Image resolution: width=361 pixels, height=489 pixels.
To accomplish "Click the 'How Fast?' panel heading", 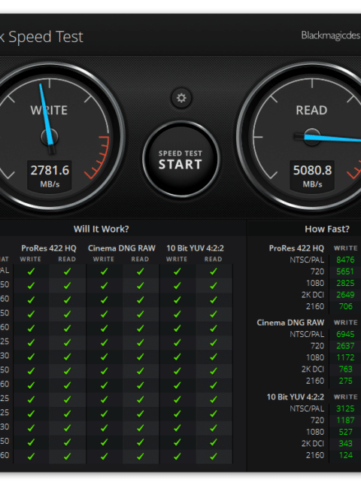I will [x=327, y=229].
